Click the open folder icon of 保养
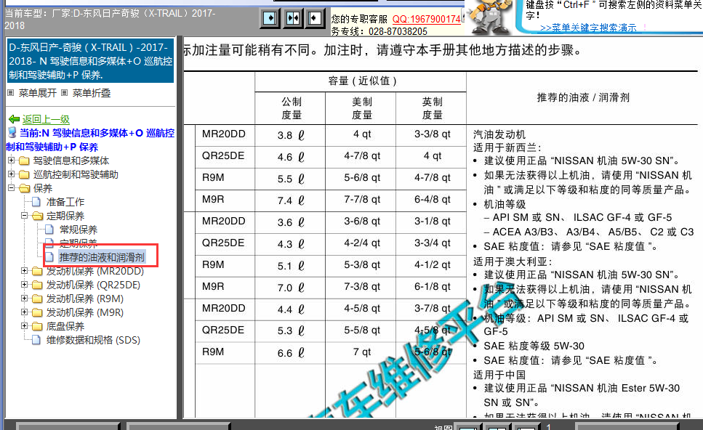This screenshot has height=430, width=703. click(x=25, y=189)
